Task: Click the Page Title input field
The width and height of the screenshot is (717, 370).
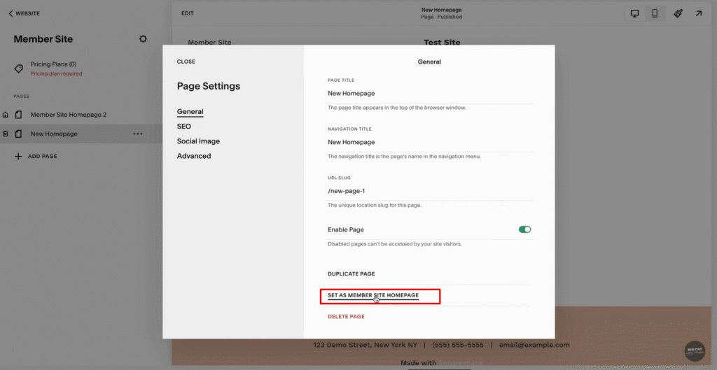Action: 430,94
